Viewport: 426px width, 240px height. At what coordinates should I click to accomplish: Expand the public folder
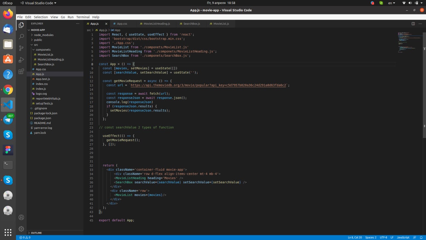coord(38,40)
